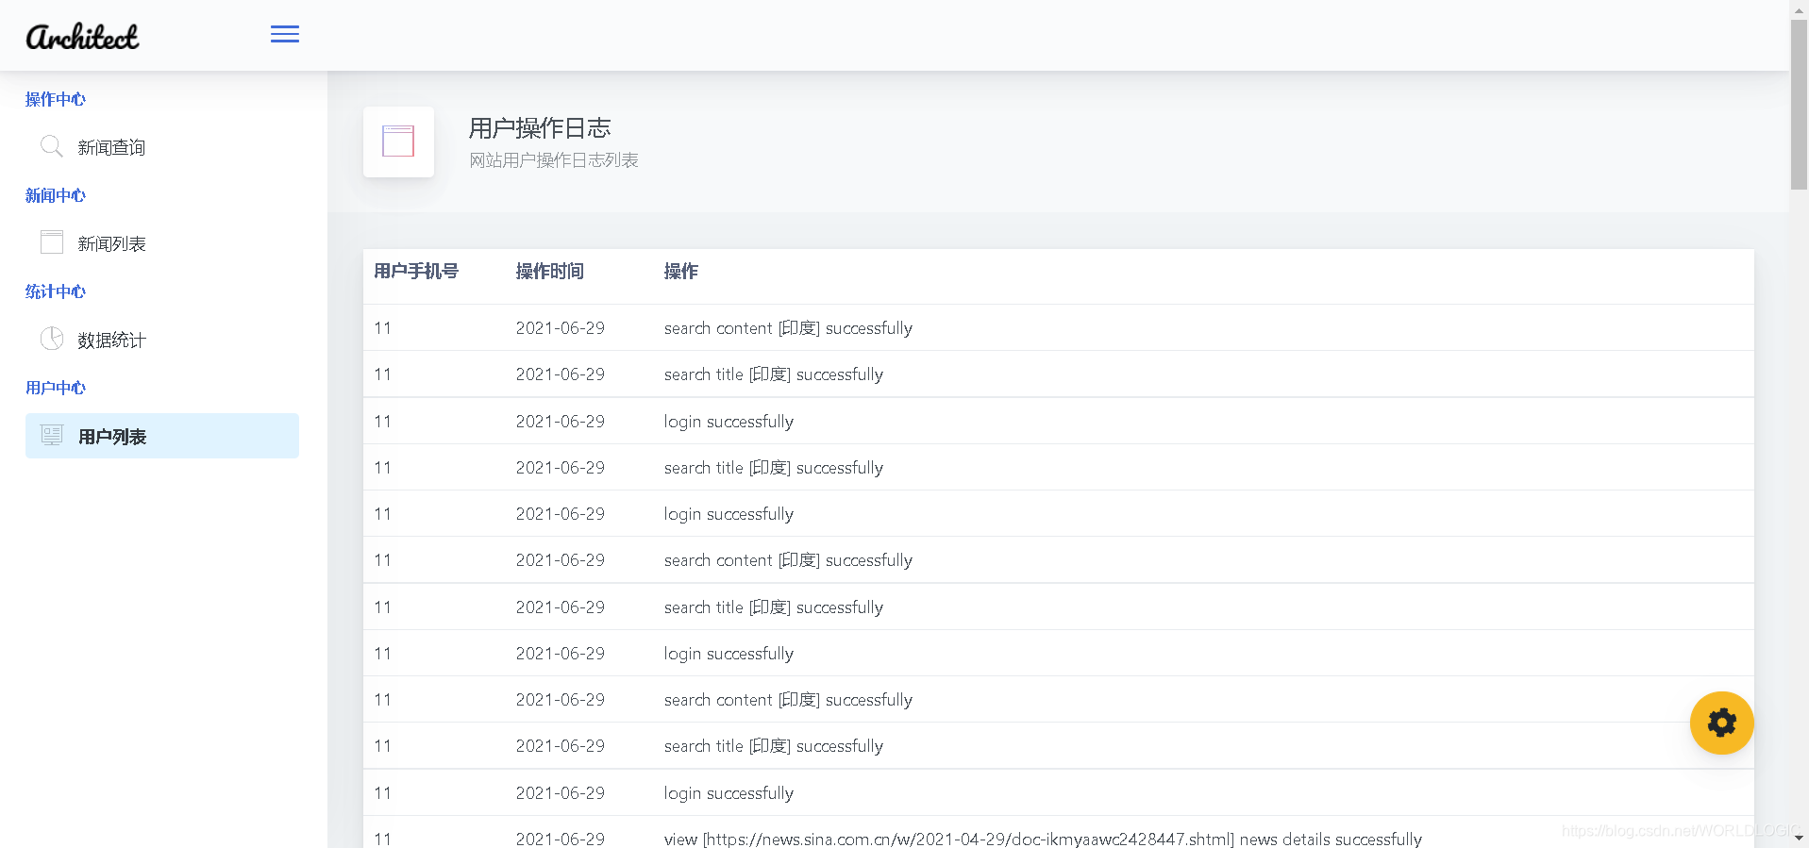Click the window icon beside 新闻列表
The height and width of the screenshot is (848, 1809).
[x=52, y=242]
